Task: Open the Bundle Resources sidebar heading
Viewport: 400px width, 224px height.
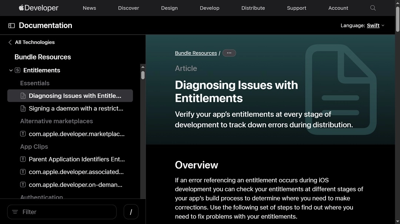Action: [x=43, y=57]
